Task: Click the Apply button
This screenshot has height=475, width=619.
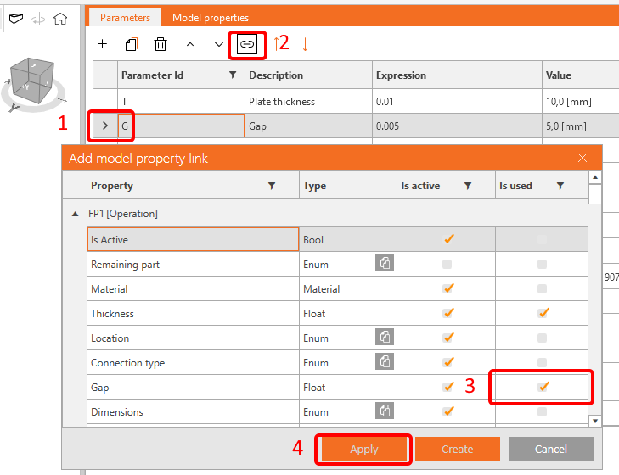Action: 364,449
